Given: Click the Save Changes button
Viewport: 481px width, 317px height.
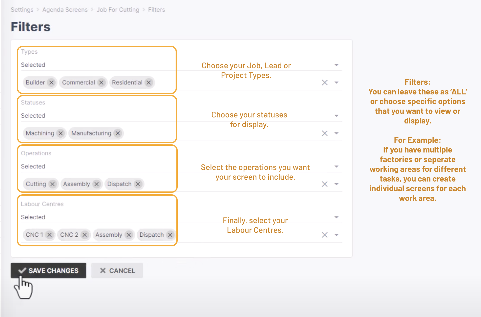Looking at the screenshot, I should point(48,270).
